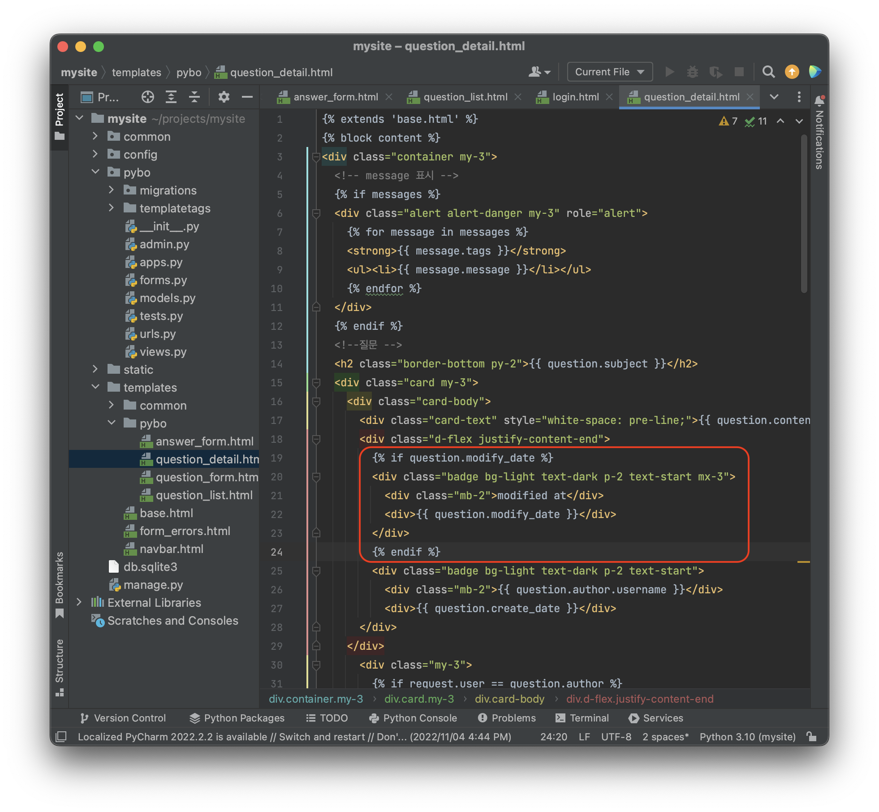Switch to the login.html tab
The height and width of the screenshot is (812, 879).
pos(575,97)
